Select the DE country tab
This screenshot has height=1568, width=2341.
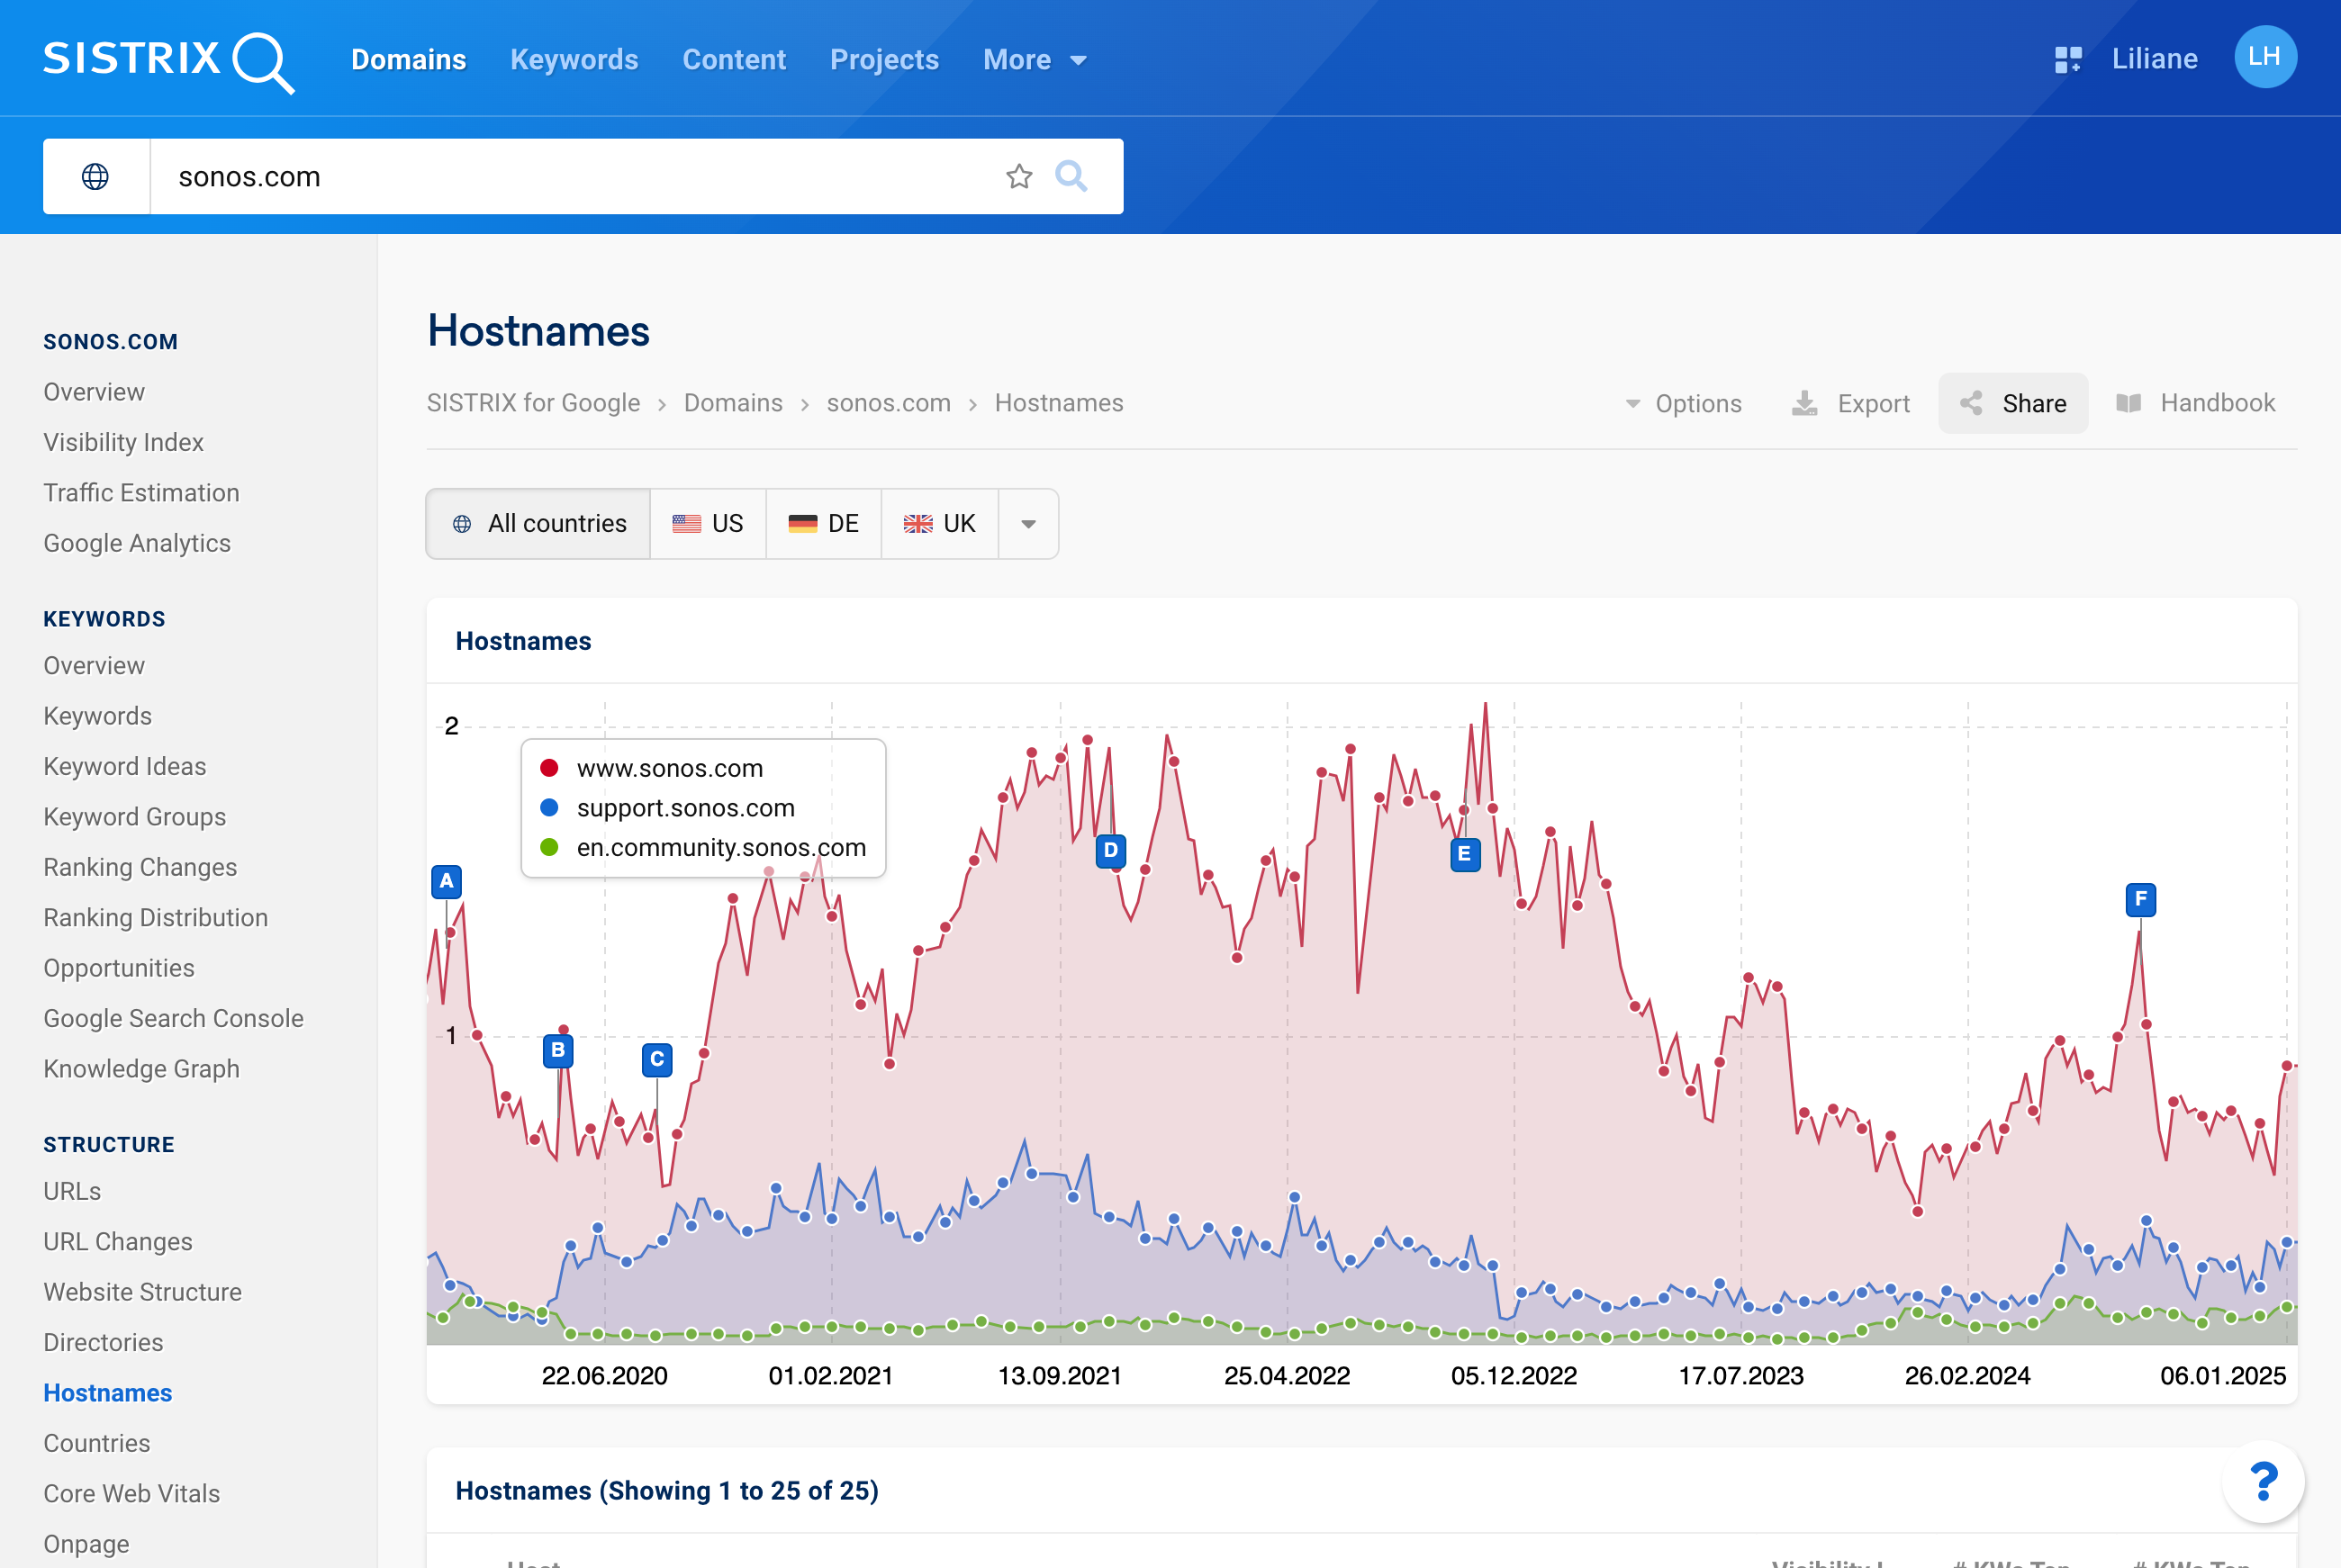824,524
